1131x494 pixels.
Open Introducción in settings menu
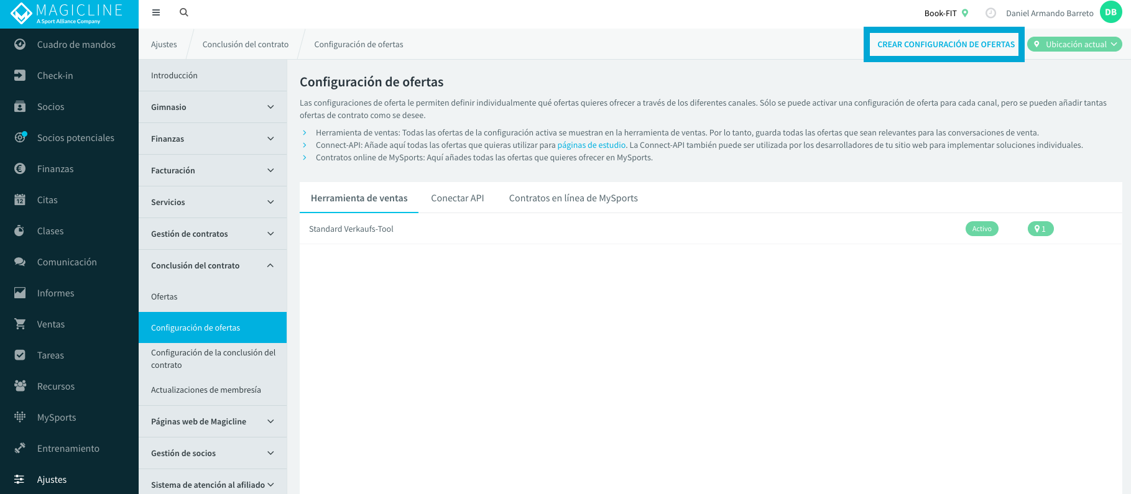(x=213, y=75)
